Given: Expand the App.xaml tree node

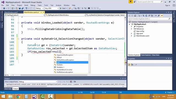Looking at the screenshot, I should click(131, 34).
